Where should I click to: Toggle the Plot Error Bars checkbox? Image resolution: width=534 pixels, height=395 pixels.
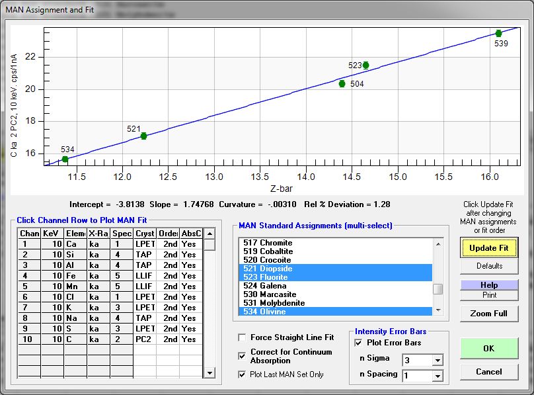pyautogui.click(x=359, y=343)
